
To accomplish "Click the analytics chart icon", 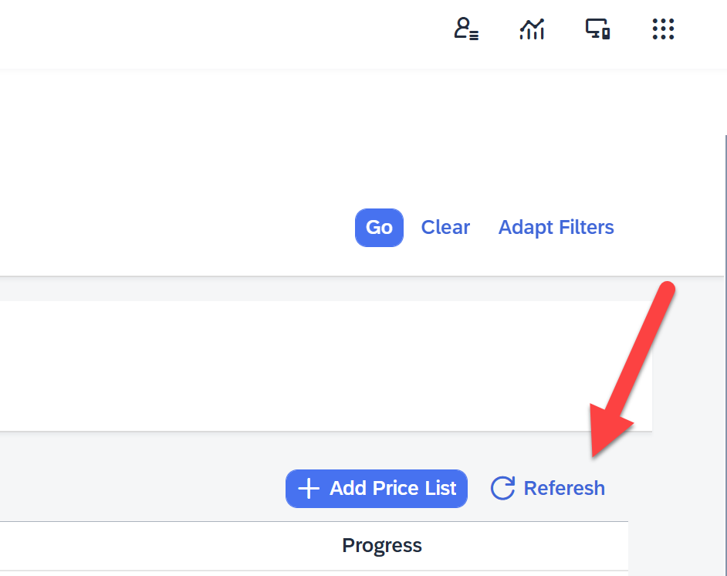I will 532,29.
